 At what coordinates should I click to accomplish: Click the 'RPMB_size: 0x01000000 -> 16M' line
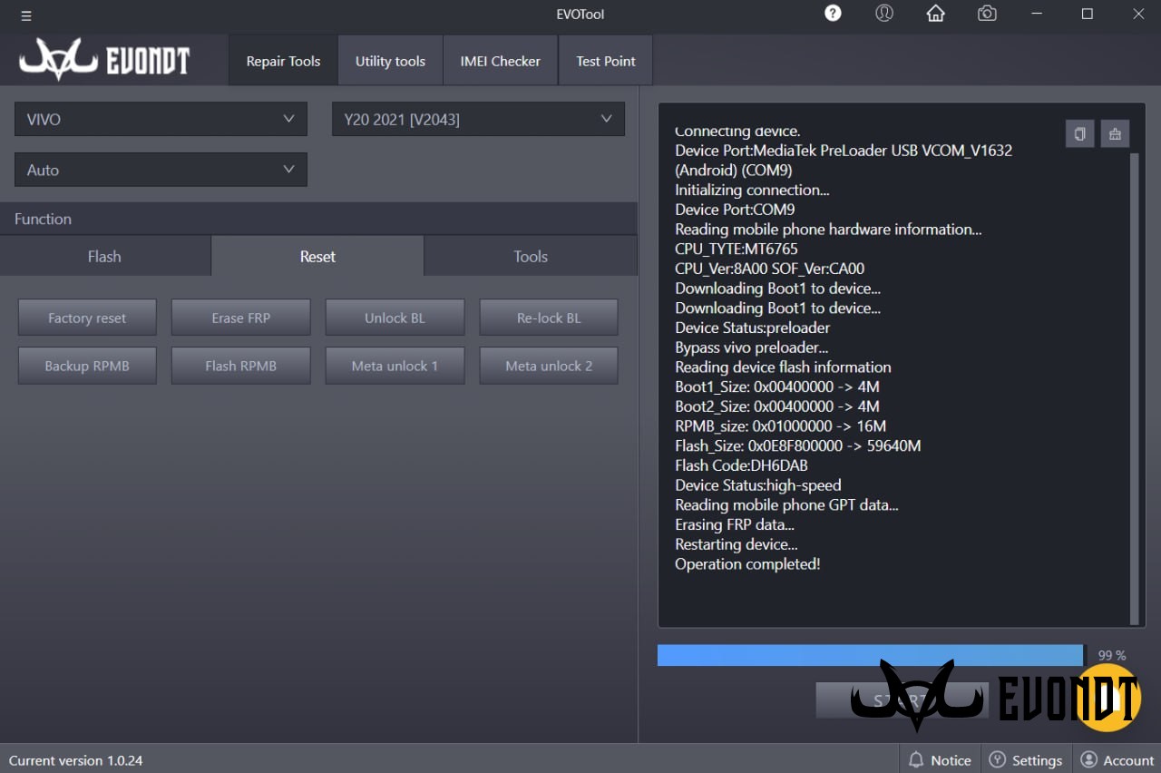coord(781,426)
